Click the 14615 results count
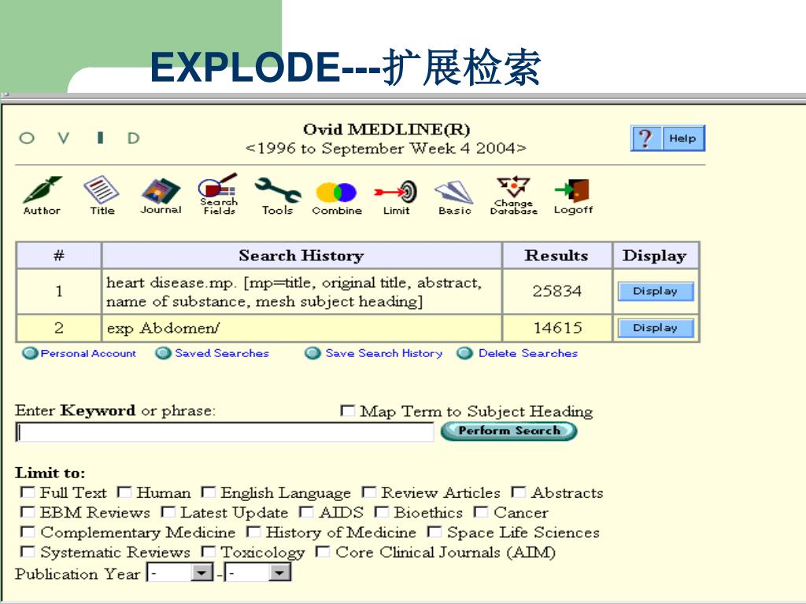The height and width of the screenshot is (604, 806). [558, 328]
